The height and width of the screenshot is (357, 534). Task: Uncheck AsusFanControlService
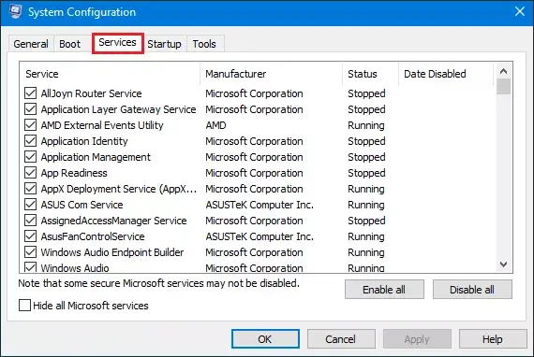[x=30, y=236]
